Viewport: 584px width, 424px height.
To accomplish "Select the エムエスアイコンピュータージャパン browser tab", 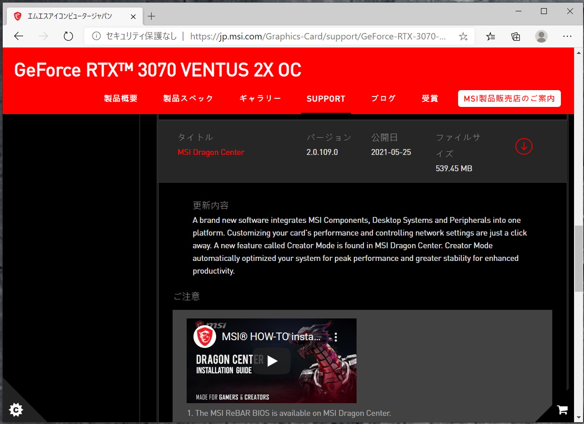I will pos(75,16).
